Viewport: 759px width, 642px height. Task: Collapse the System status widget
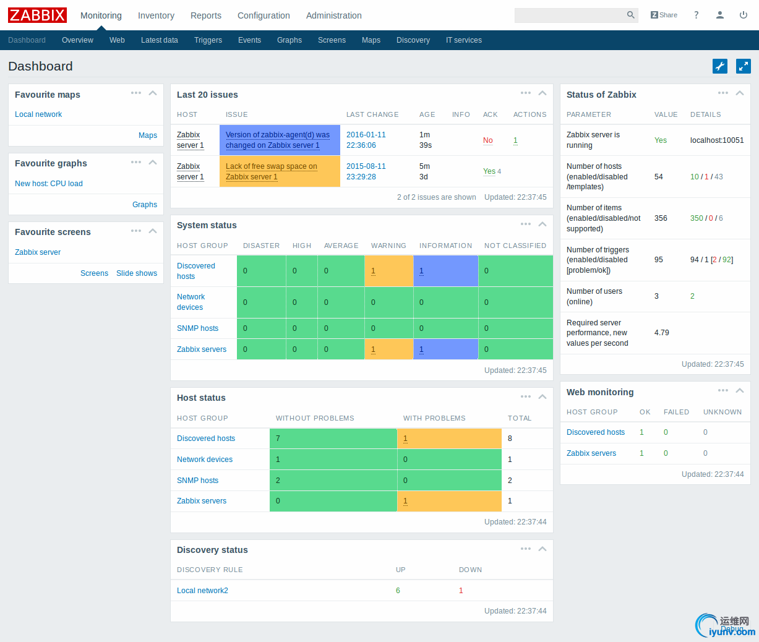542,224
